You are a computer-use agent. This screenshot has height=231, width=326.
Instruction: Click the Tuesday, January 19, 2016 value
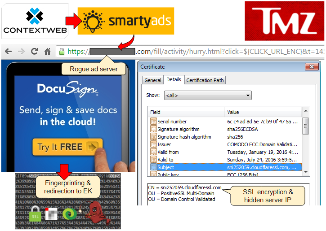pos(263,152)
